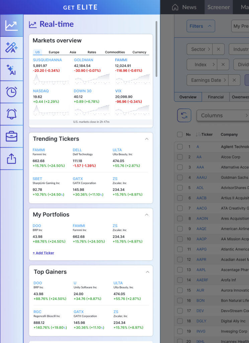This screenshot has width=249, height=343.
Task: Open the RGC top gainer link
Action: (x=37, y=312)
